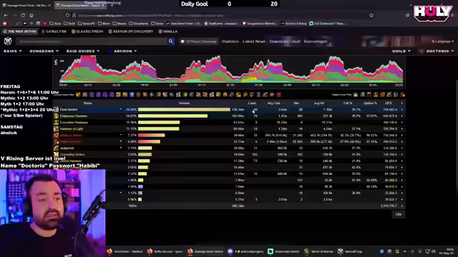Open the Raids dropdown menu
The width and height of the screenshot is (458, 257).
13,51
